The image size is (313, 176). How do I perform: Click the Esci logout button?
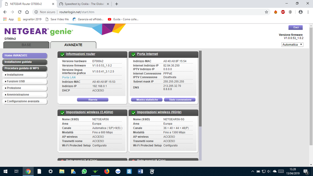(295, 27)
